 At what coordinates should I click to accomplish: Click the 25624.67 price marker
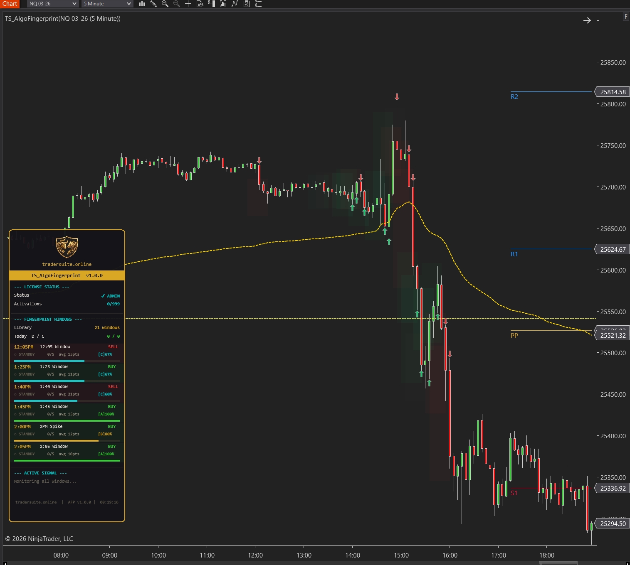pos(612,250)
